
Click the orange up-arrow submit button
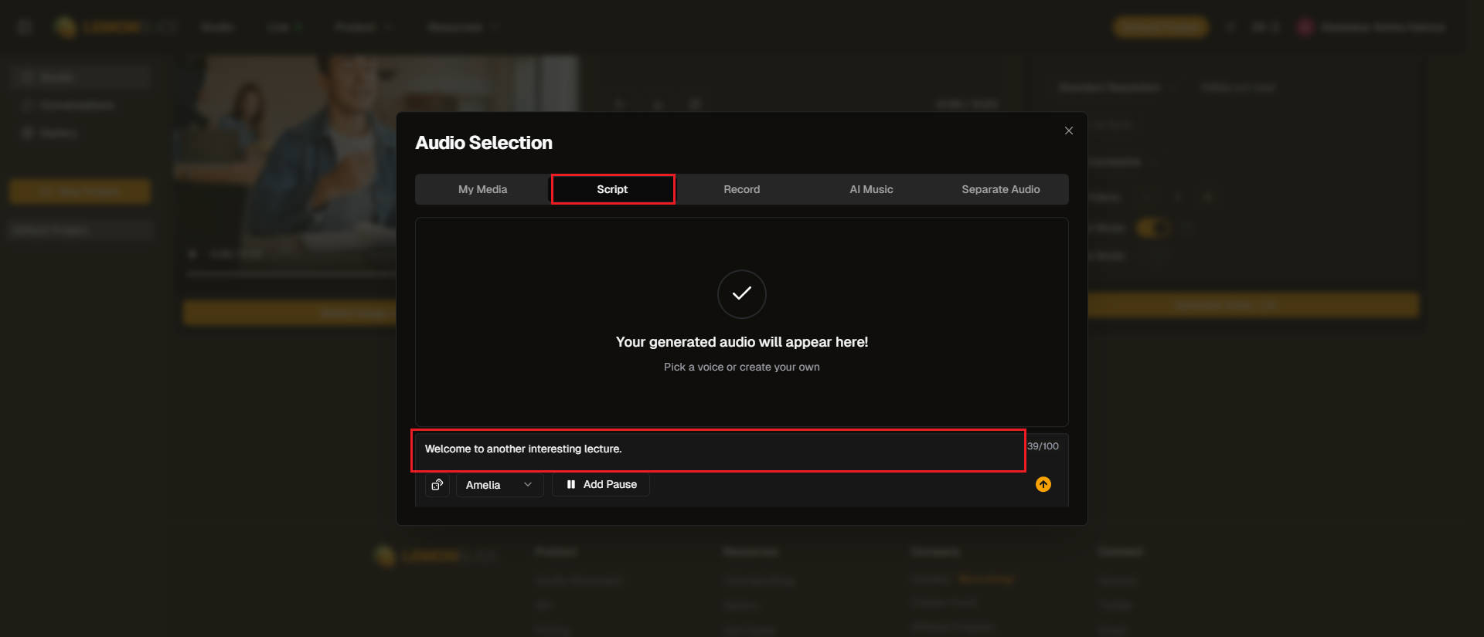1043,484
